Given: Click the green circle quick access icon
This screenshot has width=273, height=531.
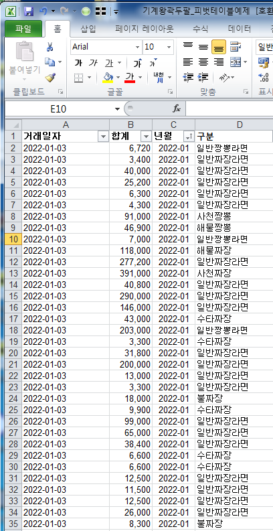Looking at the screenshot, I should pyautogui.click(x=86, y=12).
